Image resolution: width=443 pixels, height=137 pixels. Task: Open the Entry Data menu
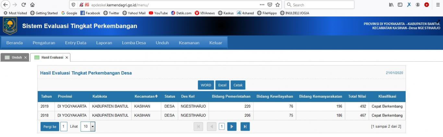pyautogui.click(x=76, y=43)
